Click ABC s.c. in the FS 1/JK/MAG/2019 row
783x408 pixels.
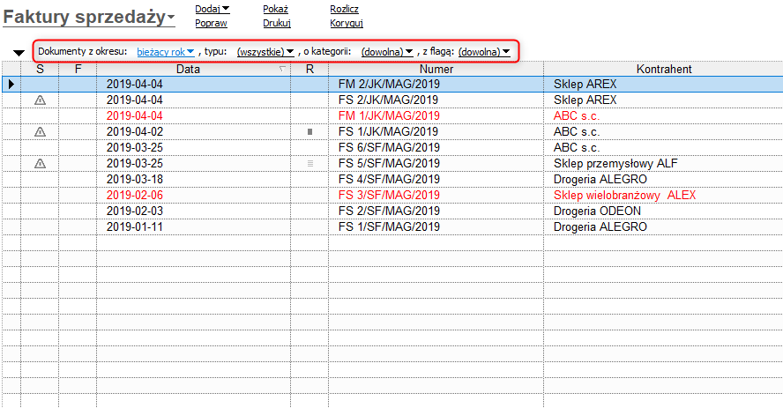[x=577, y=131]
